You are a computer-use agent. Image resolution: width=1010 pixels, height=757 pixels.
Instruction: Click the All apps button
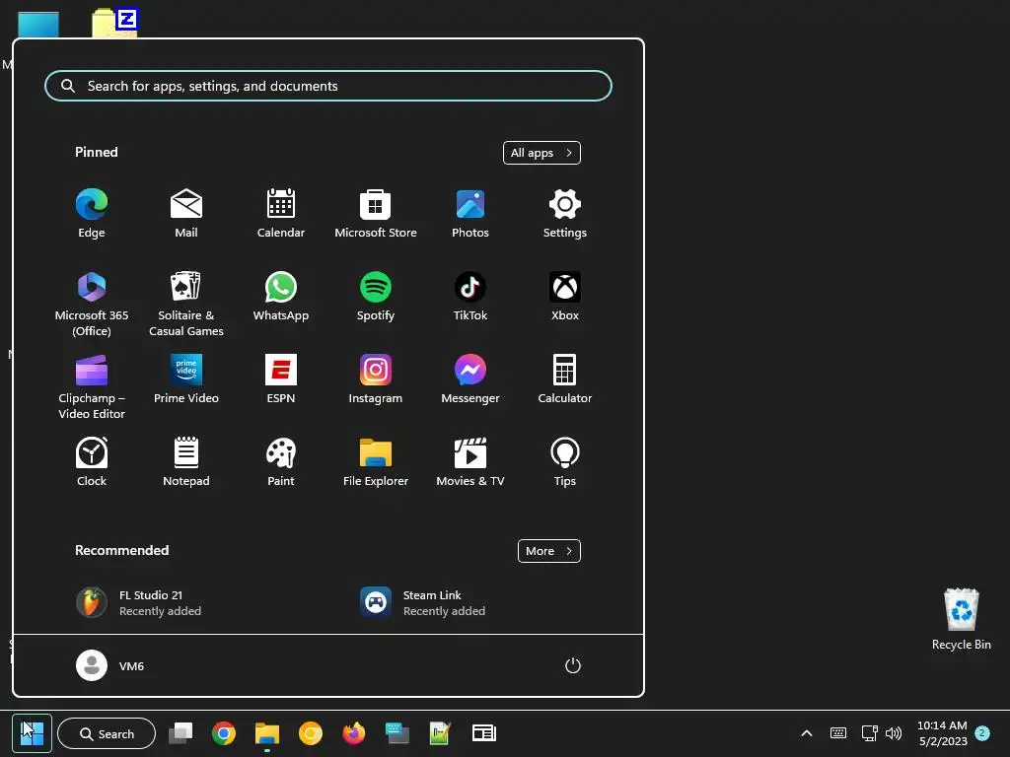[x=541, y=153]
